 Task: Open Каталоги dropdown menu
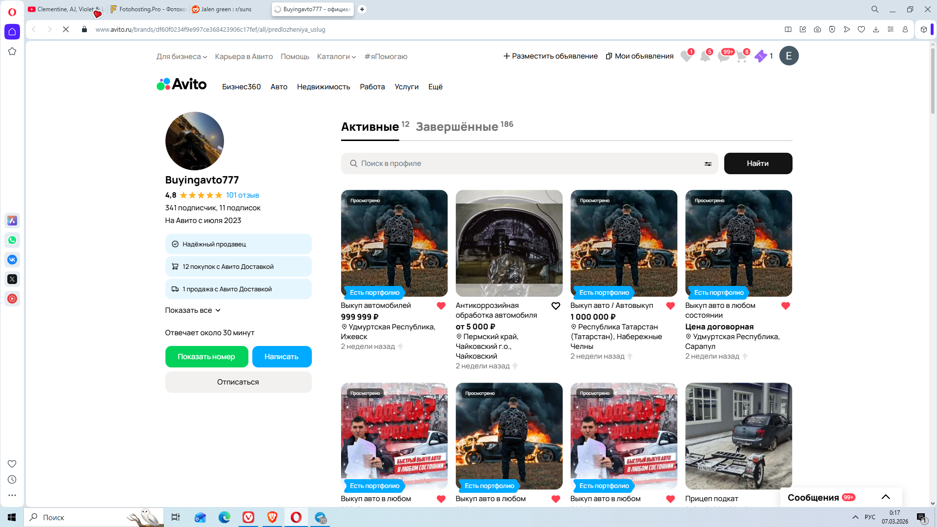pyautogui.click(x=336, y=57)
